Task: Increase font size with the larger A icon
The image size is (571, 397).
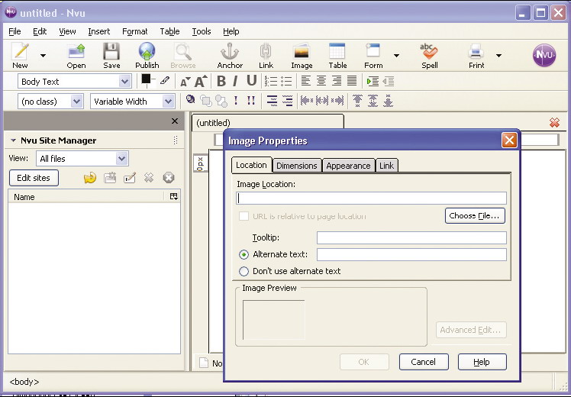Action: click(x=201, y=81)
